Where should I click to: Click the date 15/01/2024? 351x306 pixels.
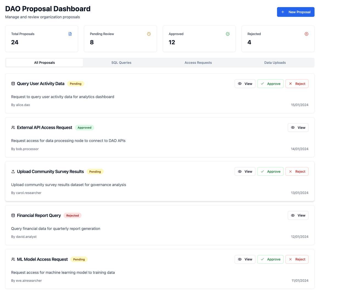click(x=300, y=105)
